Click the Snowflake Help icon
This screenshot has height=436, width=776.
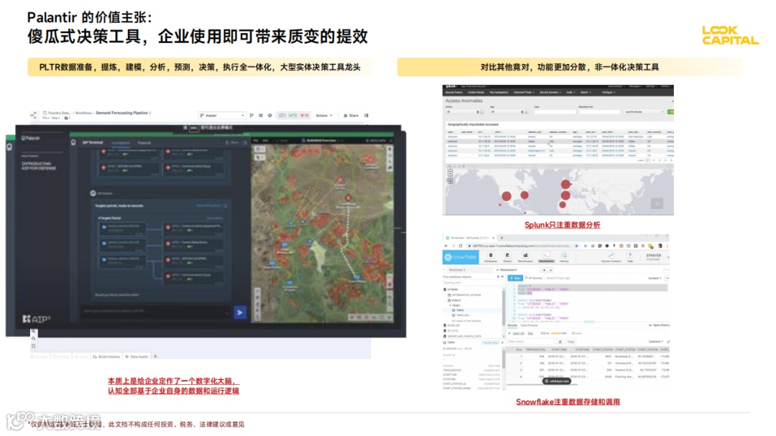(630, 257)
